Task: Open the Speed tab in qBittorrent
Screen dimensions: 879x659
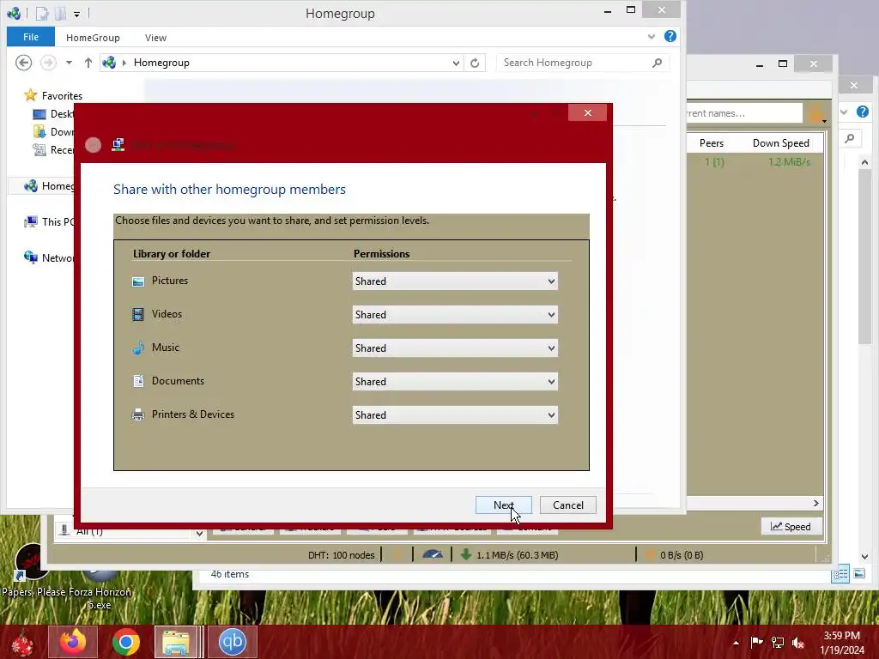Action: [791, 526]
